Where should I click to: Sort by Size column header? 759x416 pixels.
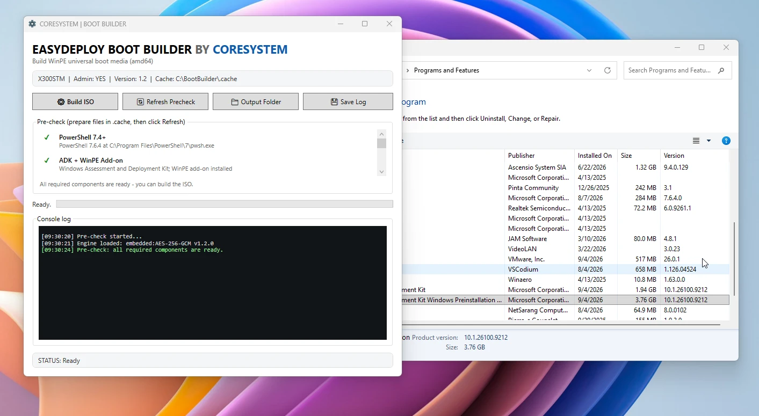pyautogui.click(x=639, y=156)
